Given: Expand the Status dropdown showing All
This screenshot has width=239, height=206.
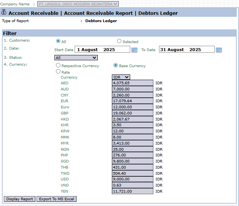Looking at the screenshot, I should [76, 58].
